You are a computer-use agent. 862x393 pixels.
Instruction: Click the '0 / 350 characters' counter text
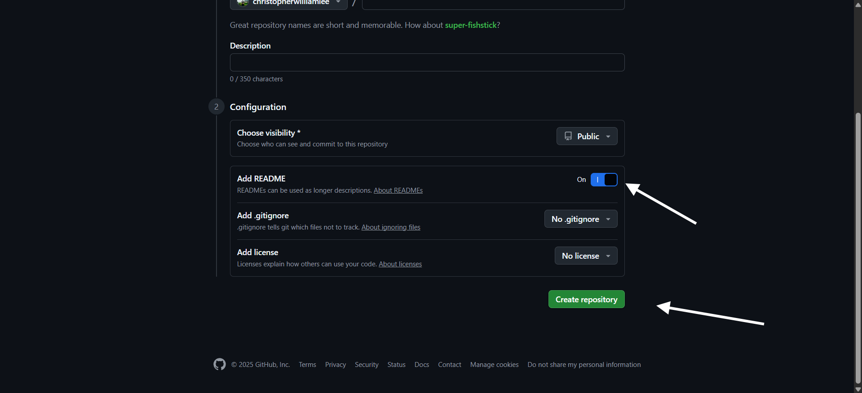click(256, 79)
